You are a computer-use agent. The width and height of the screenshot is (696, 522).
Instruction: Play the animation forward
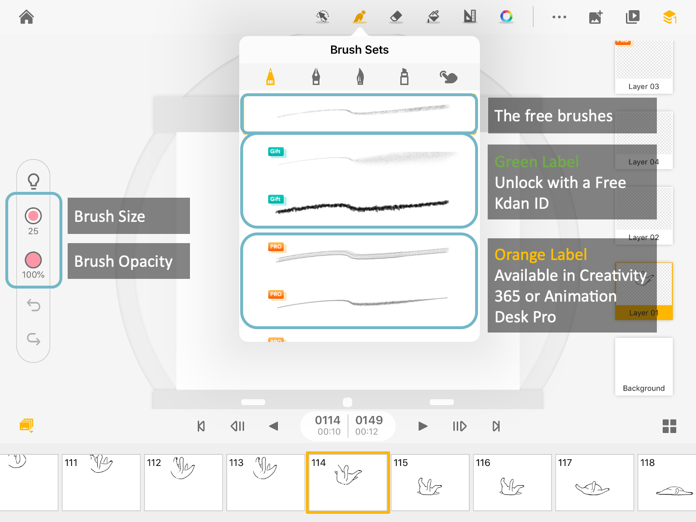tap(423, 426)
